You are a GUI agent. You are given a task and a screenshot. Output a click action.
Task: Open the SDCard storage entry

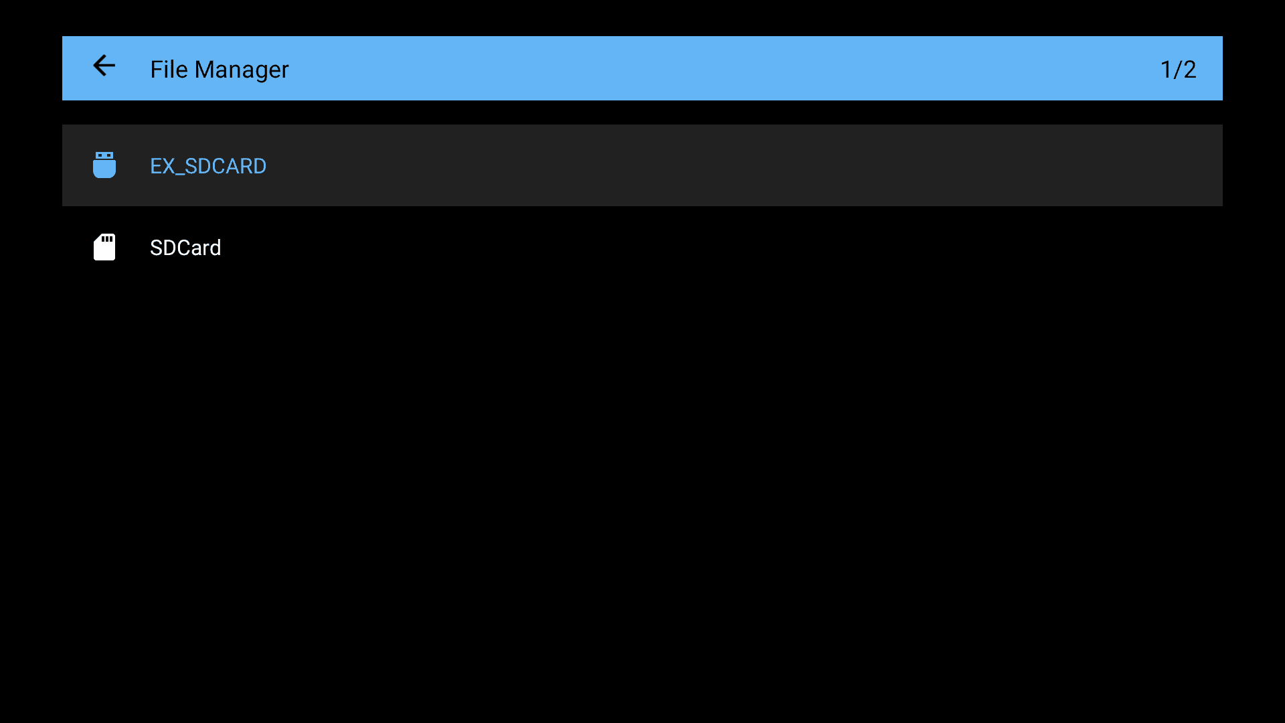pos(642,247)
